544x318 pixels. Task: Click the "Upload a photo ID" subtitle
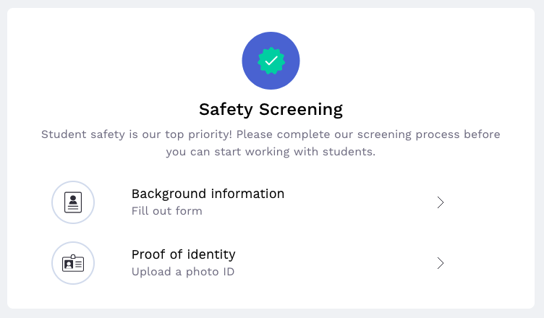[x=182, y=272]
